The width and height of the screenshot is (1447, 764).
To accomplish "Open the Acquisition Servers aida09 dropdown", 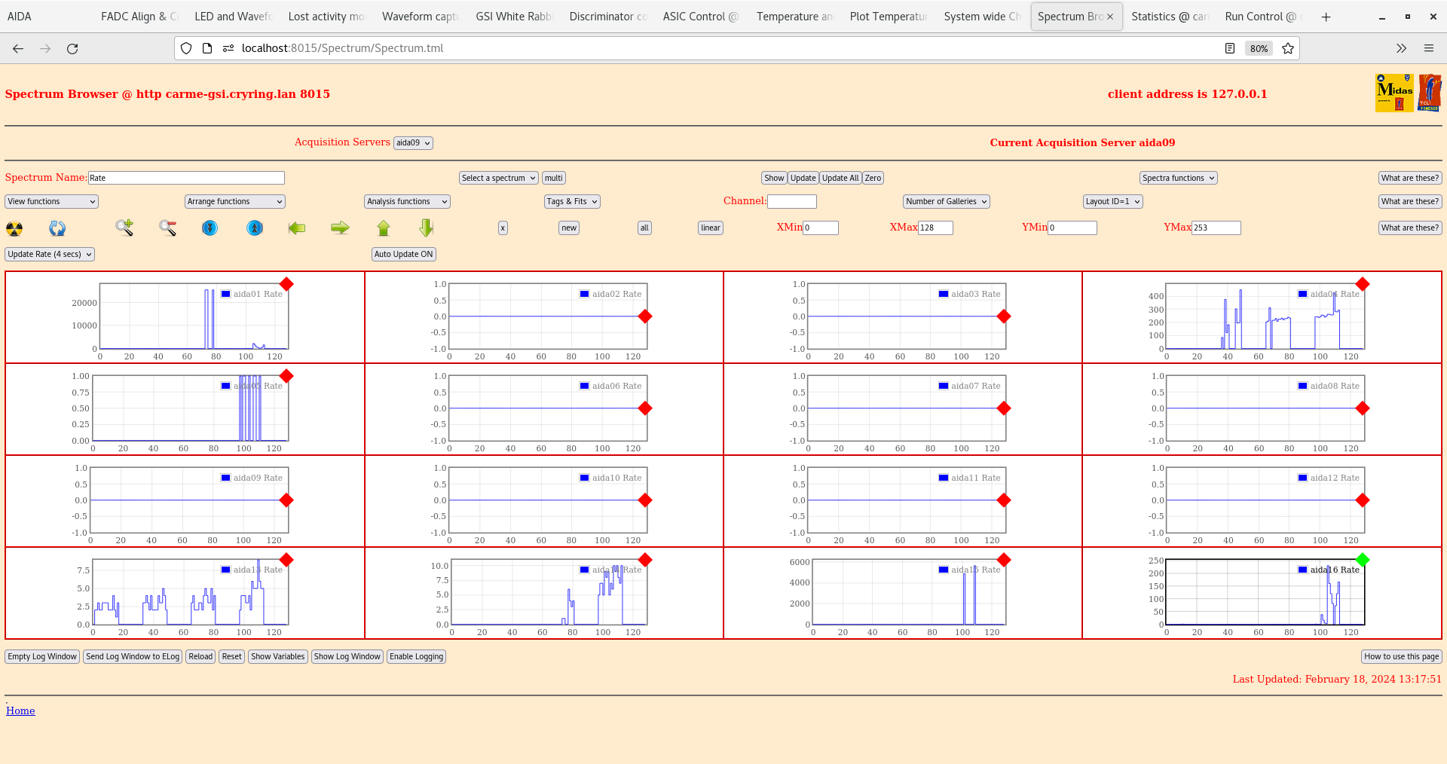I will [x=413, y=143].
